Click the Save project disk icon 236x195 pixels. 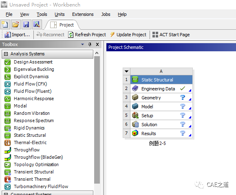pyautogui.click(x=26, y=24)
